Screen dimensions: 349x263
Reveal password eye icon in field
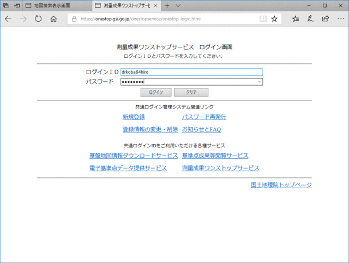260,82
